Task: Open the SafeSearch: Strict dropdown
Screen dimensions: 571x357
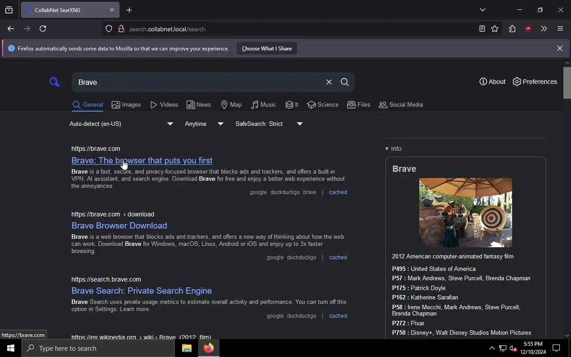Action: pos(269,124)
